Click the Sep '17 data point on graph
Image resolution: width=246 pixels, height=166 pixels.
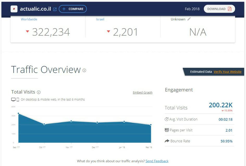pos(18,113)
